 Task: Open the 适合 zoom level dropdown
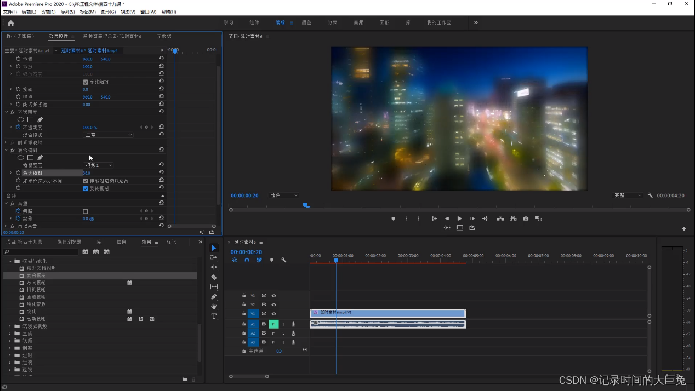coord(284,196)
